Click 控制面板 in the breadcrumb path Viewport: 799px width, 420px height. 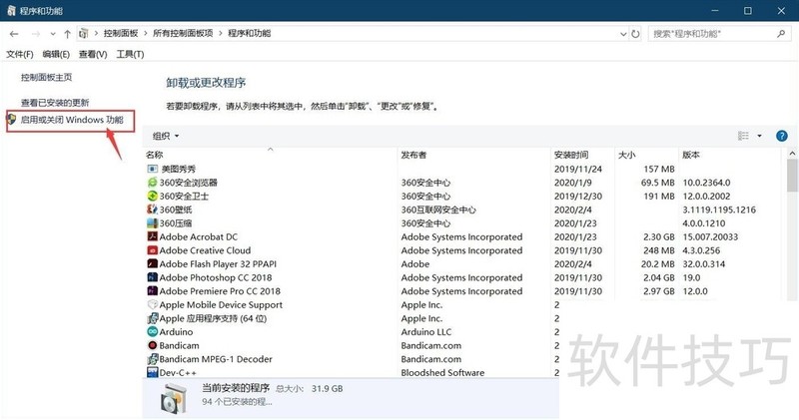[121, 33]
